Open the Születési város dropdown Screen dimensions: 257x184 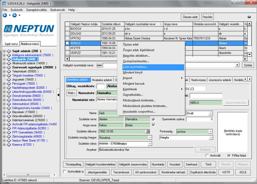pyautogui.click(x=150, y=144)
